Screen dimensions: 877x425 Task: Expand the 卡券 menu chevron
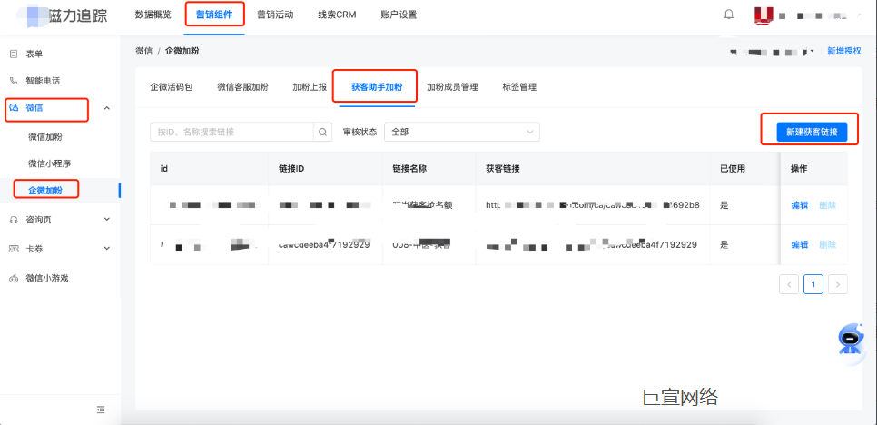click(107, 248)
